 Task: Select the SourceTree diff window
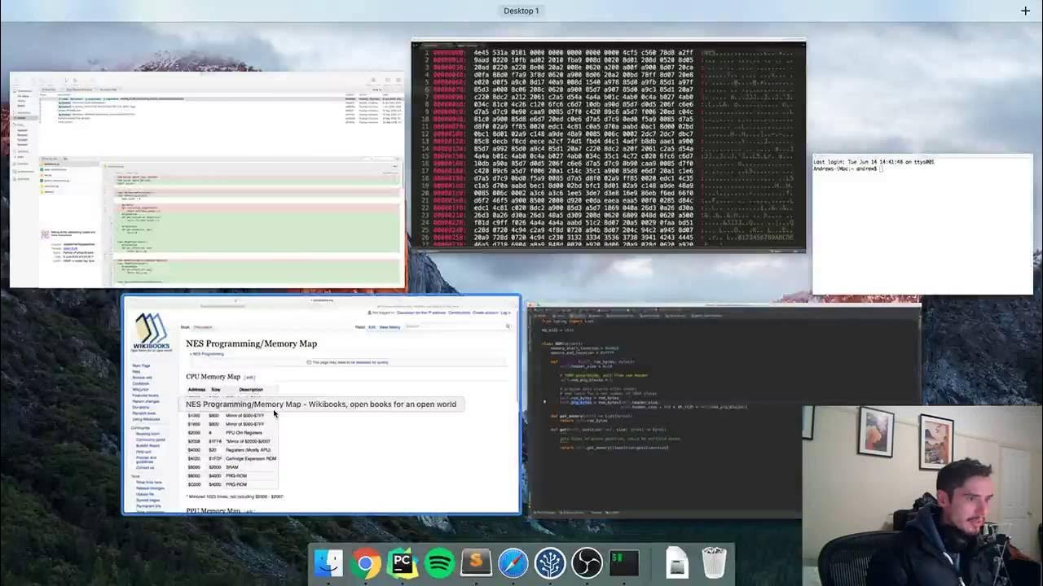pyautogui.click(x=207, y=180)
